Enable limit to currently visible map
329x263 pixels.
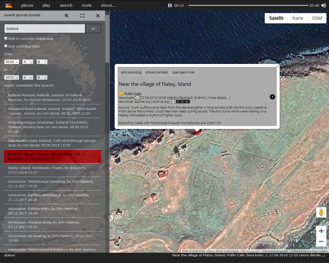point(6,38)
